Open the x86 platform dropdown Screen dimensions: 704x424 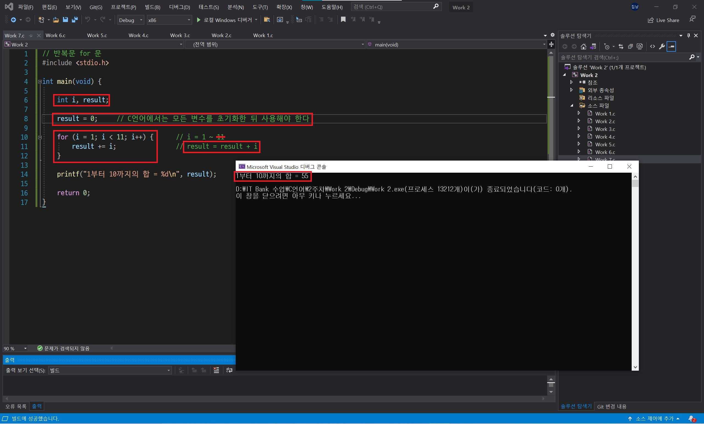(169, 20)
